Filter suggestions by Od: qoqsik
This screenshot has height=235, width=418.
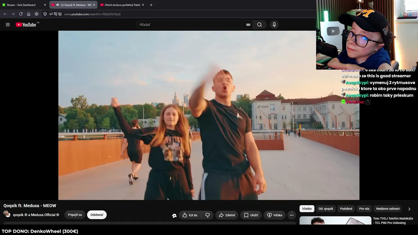(326, 209)
